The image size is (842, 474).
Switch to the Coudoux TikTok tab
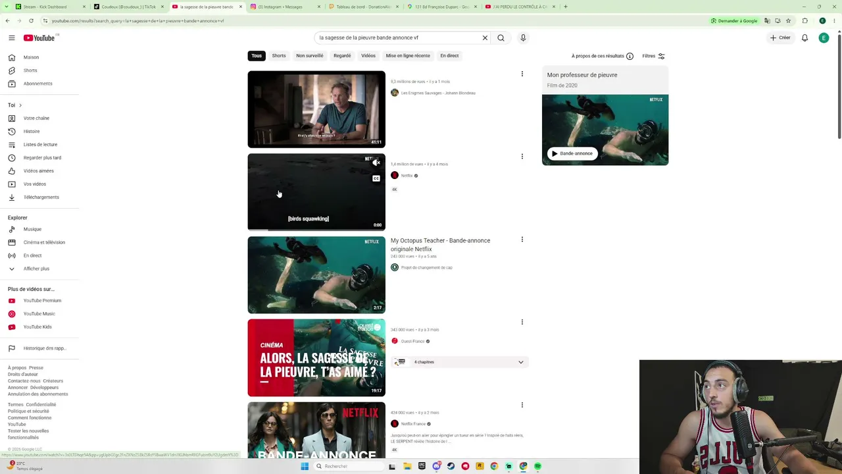[128, 7]
